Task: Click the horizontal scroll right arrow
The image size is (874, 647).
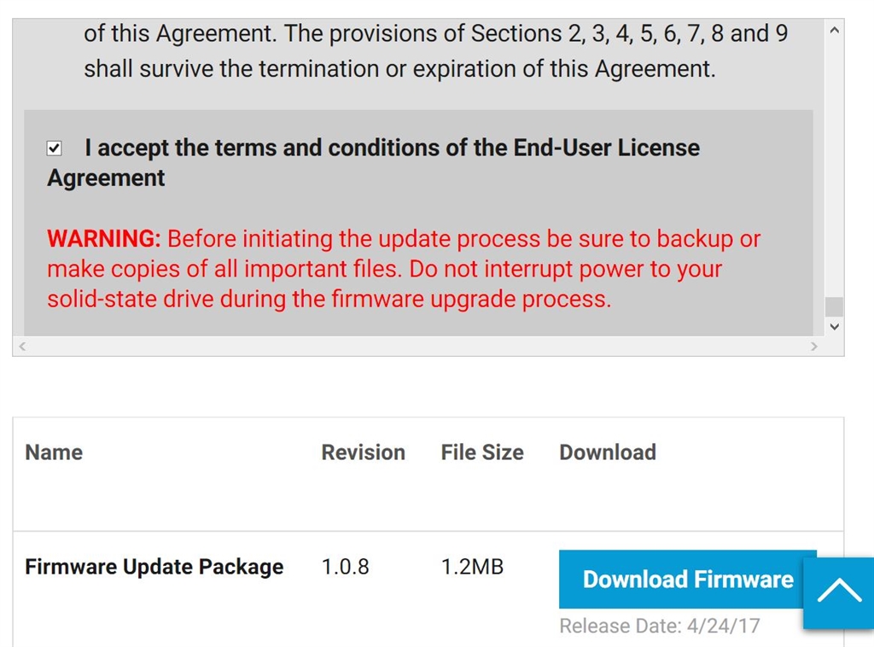Action: point(813,347)
